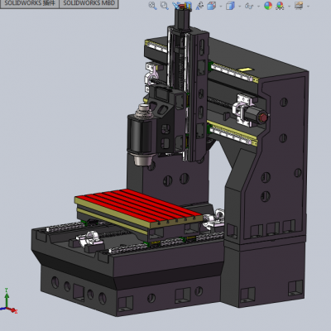Open the View Settings monitor icon
This screenshot has width=331, height=331.
(299, 6)
